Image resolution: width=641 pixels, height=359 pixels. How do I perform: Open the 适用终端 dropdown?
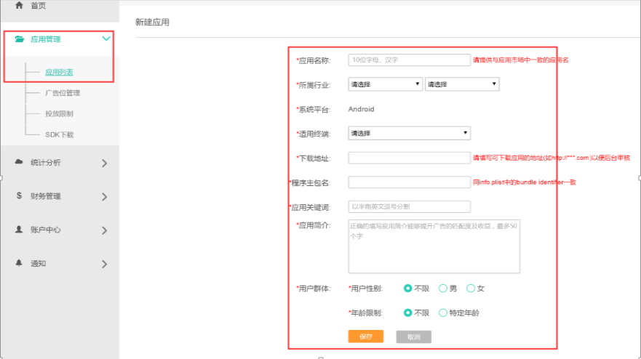click(x=409, y=133)
